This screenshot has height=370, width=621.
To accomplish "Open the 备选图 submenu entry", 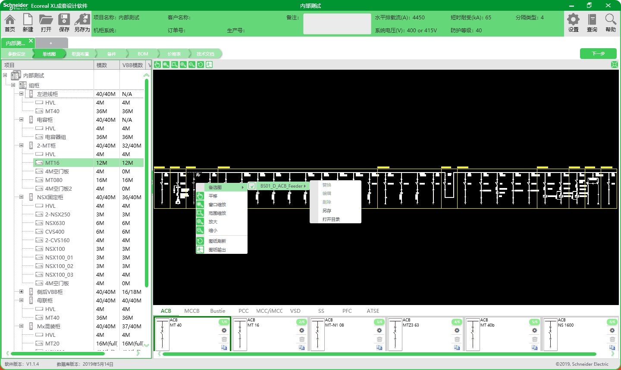I will [222, 187].
